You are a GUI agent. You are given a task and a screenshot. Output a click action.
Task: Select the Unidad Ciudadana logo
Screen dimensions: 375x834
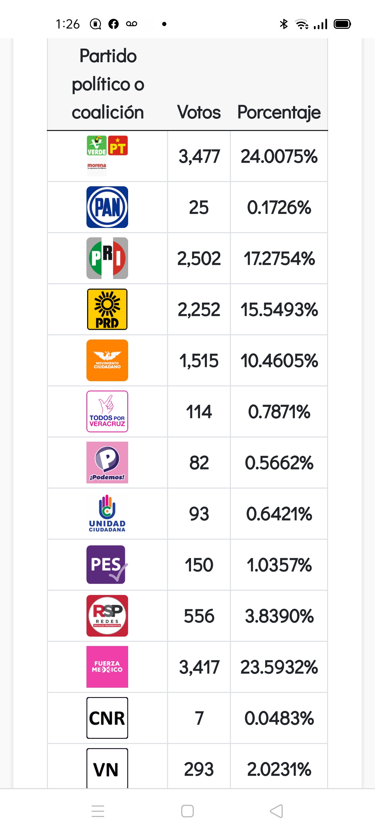point(107,514)
